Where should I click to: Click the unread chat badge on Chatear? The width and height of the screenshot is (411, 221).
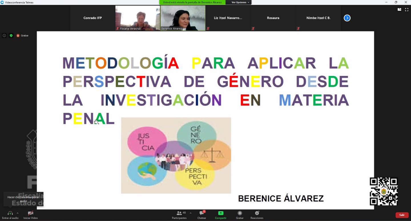(x=204, y=212)
